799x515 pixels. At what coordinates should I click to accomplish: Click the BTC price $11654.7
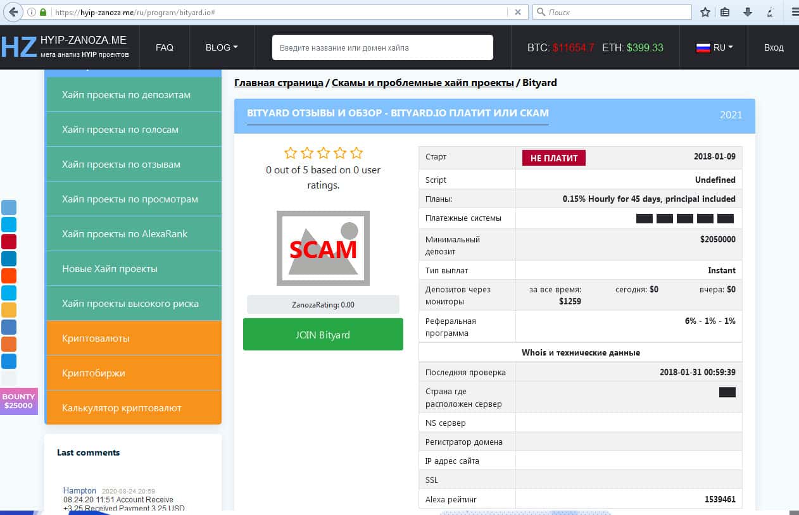(x=574, y=47)
